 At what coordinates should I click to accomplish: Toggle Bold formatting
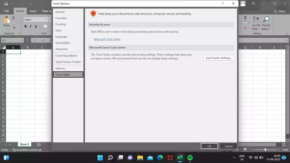[x=25, y=26]
